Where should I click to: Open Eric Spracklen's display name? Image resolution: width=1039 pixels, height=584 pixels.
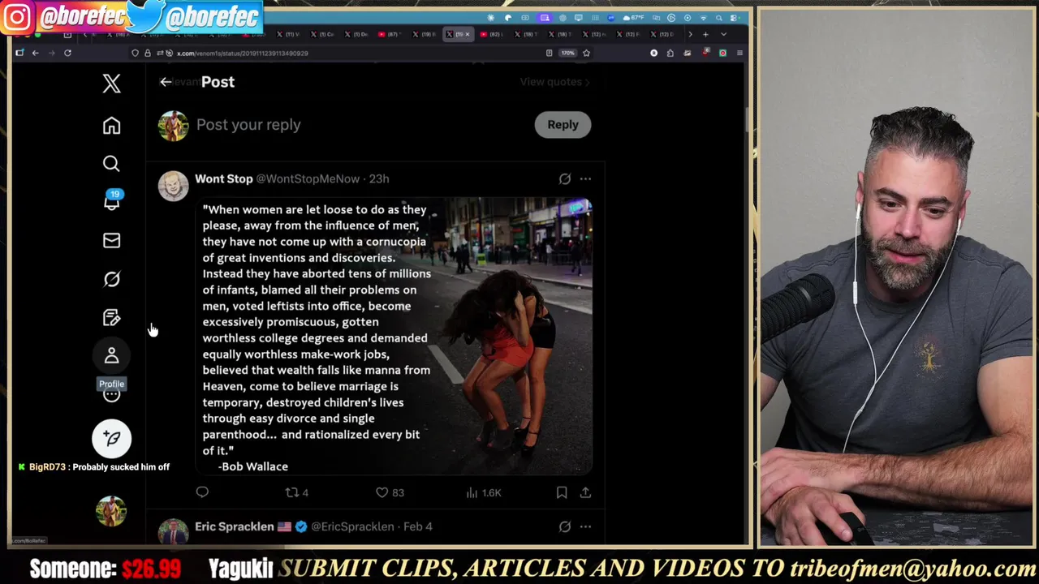click(235, 526)
